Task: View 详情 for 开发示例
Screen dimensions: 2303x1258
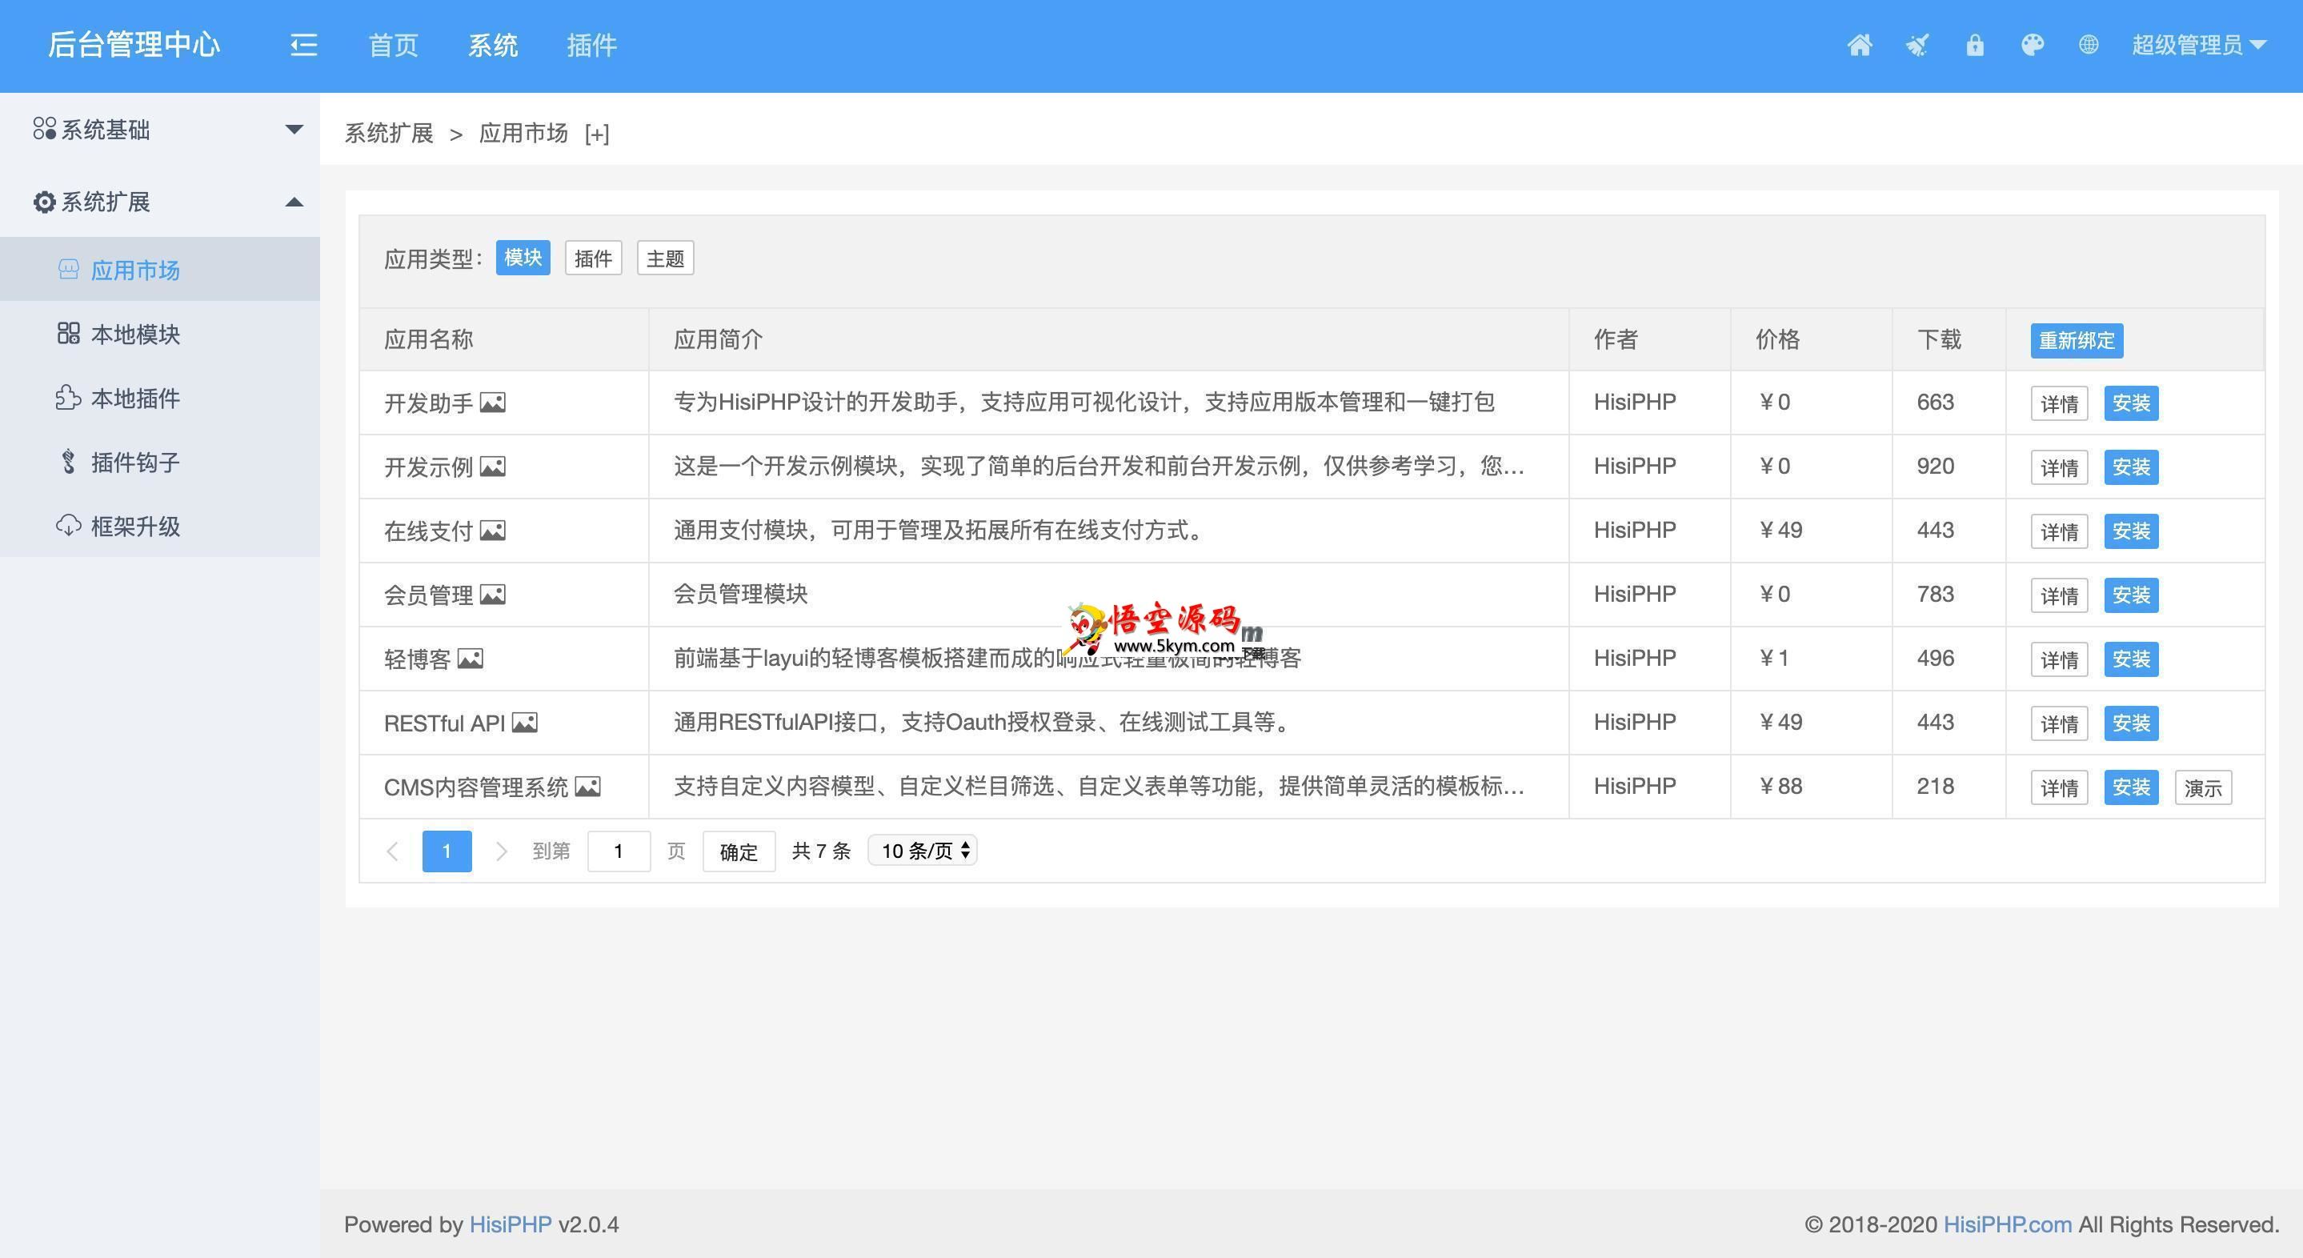Action: pos(2059,467)
